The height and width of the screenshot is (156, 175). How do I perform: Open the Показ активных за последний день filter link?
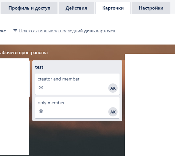pos(67,31)
